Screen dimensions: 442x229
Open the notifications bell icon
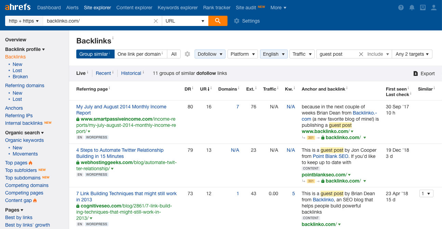click(412, 8)
